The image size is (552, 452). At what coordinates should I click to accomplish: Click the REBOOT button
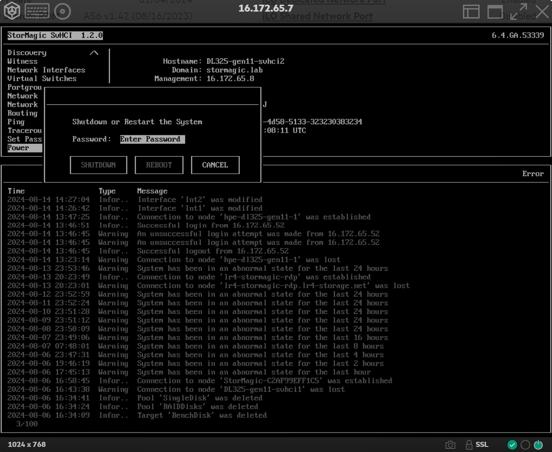click(x=159, y=165)
